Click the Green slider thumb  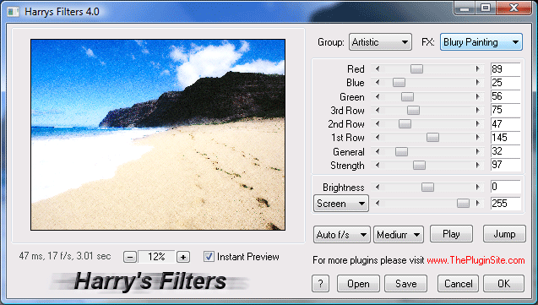pyautogui.click(x=407, y=97)
